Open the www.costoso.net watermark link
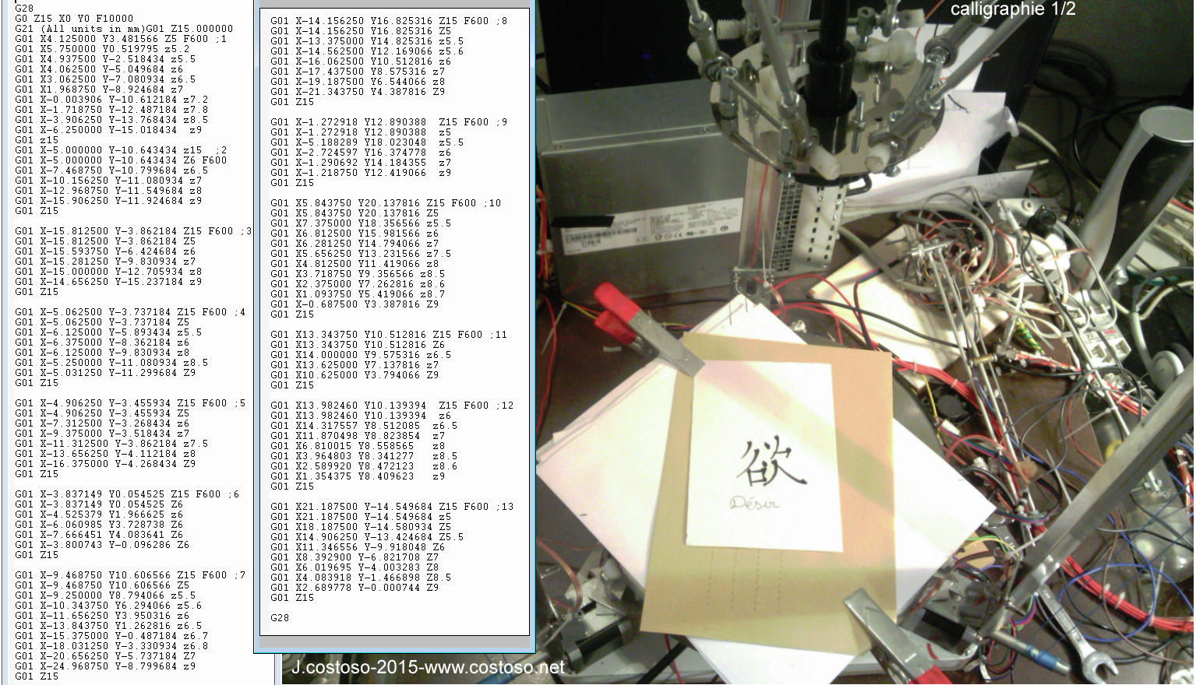Viewport: 1196px width, 685px height. (428, 667)
